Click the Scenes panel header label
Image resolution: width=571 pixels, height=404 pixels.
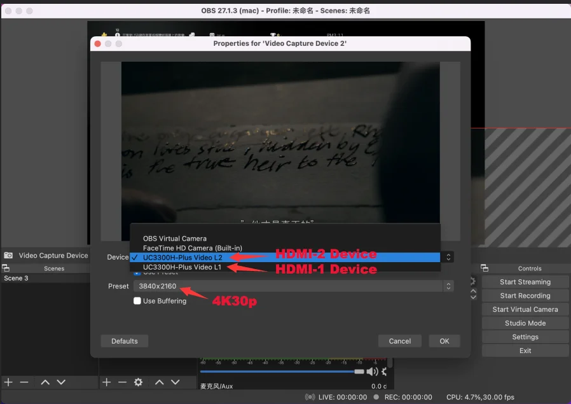tap(54, 268)
